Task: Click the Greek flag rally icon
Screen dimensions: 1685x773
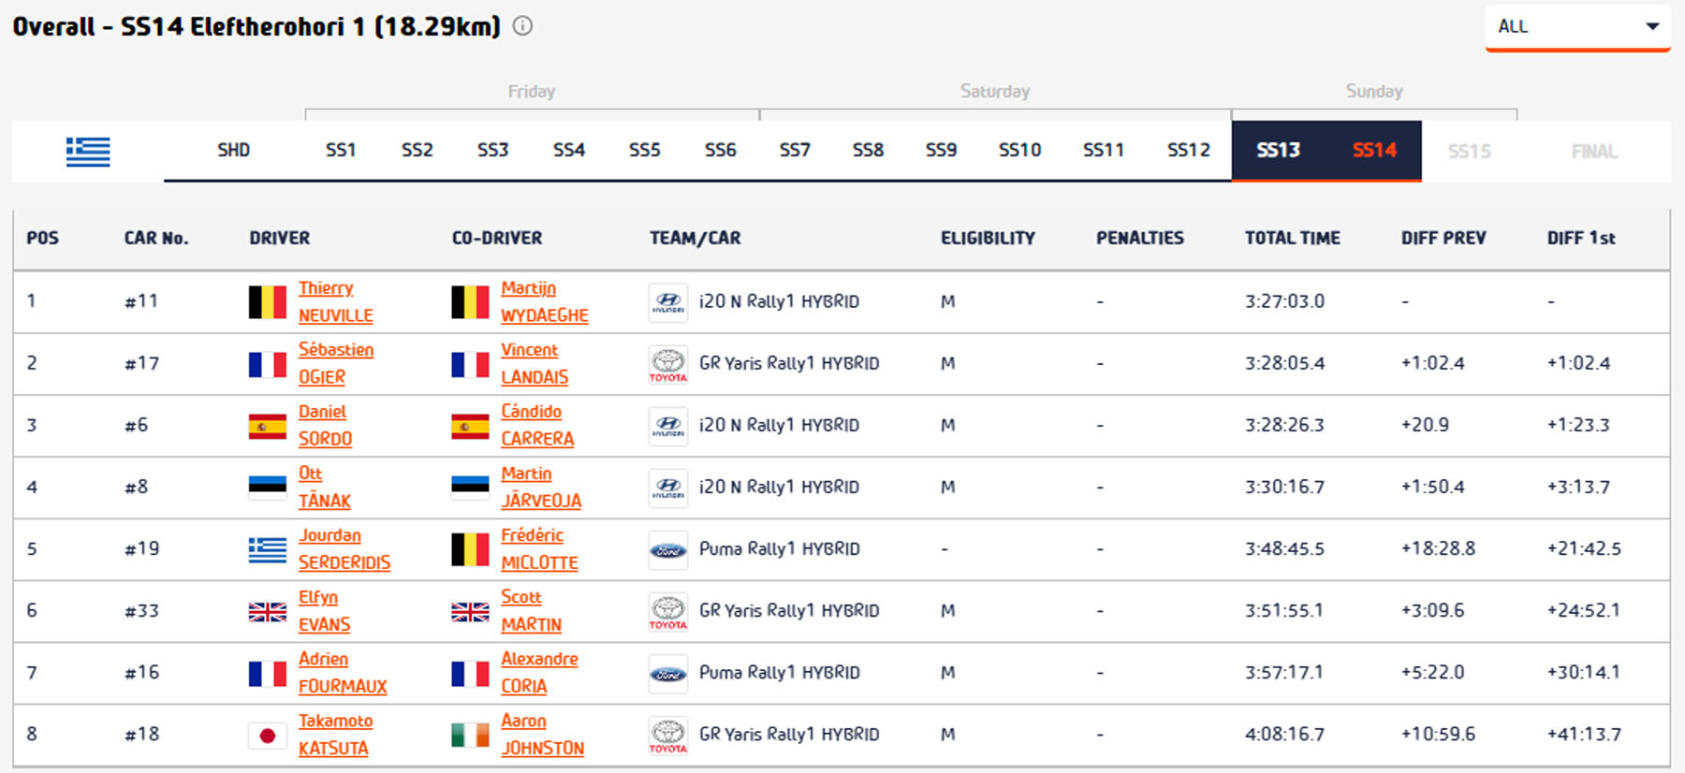Action: coord(88,151)
